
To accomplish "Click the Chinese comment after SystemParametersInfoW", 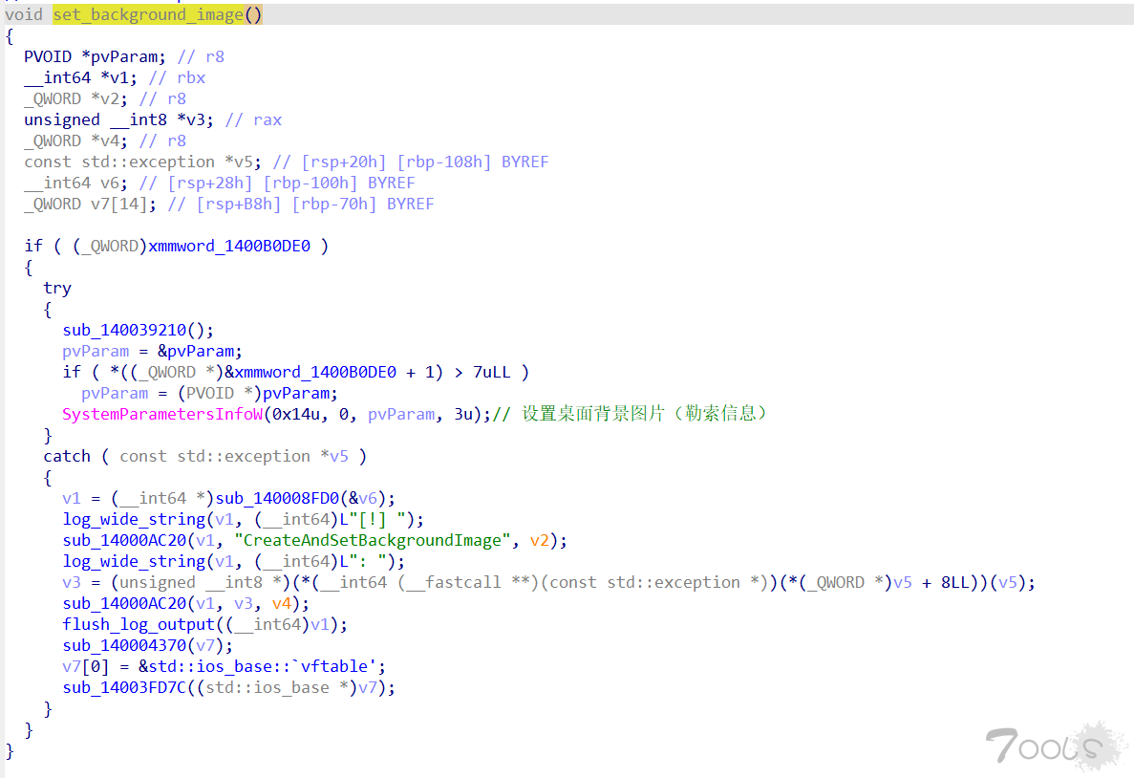I will [x=645, y=414].
